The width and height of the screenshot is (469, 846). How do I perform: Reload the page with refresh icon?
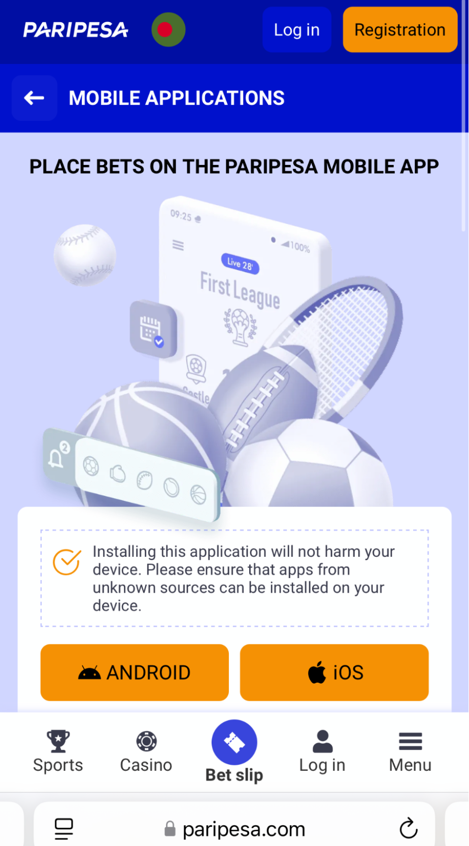[409, 829]
